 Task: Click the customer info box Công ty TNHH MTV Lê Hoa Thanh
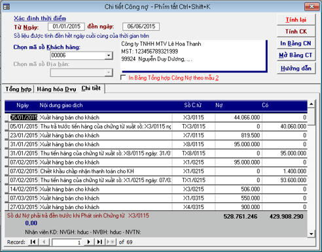pyautogui.click(x=194, y=55)
